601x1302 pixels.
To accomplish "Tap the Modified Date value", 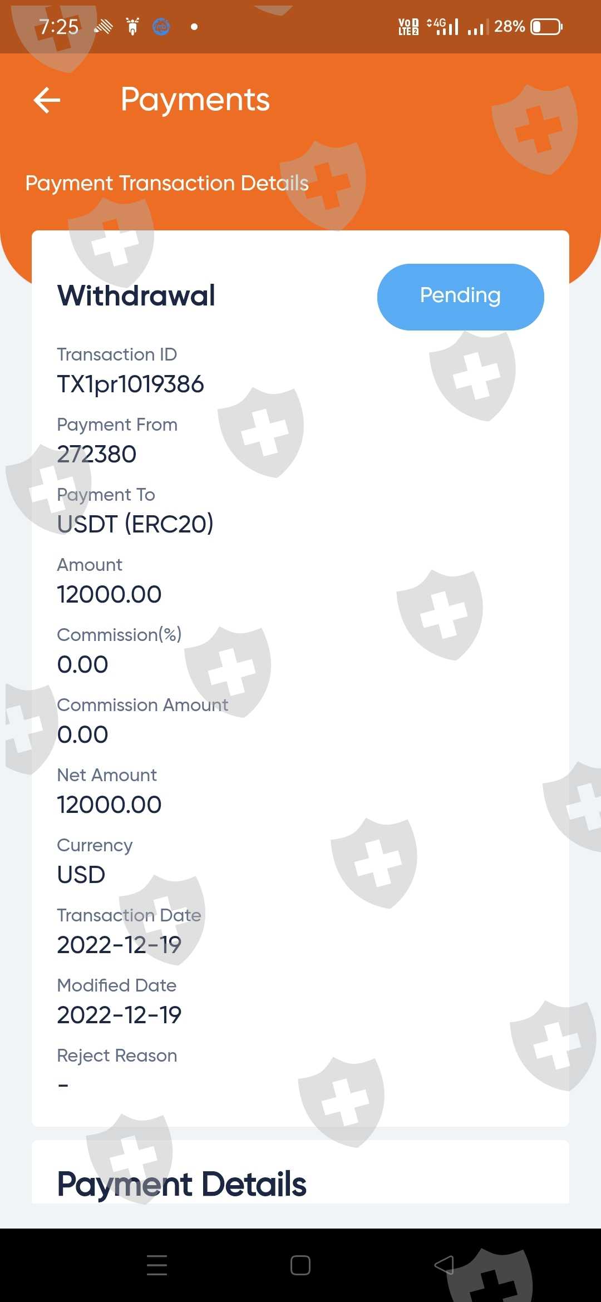I will click(119, 1015).
